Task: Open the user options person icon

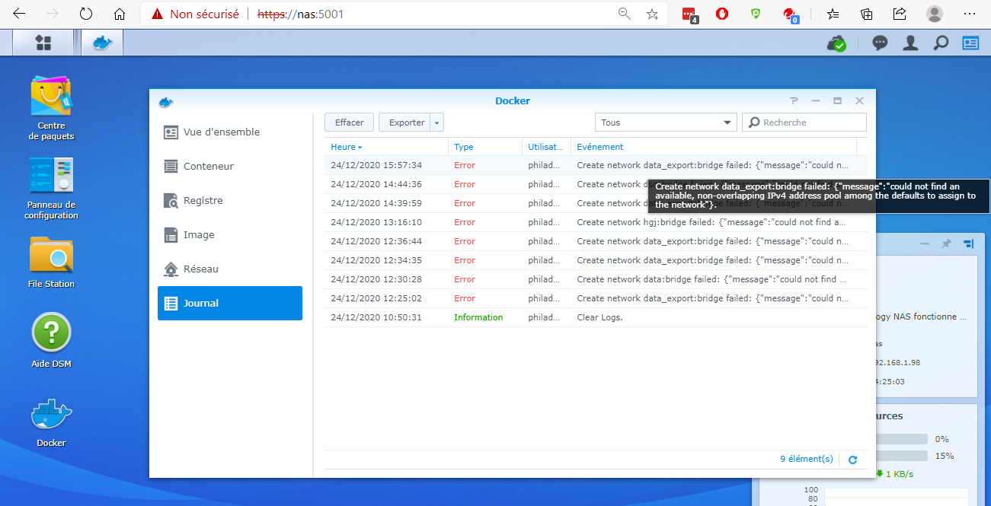Action: tap(909, 43)
